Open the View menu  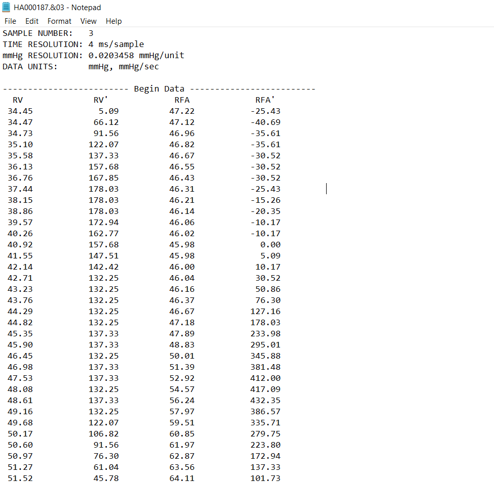tap(88, 21)
